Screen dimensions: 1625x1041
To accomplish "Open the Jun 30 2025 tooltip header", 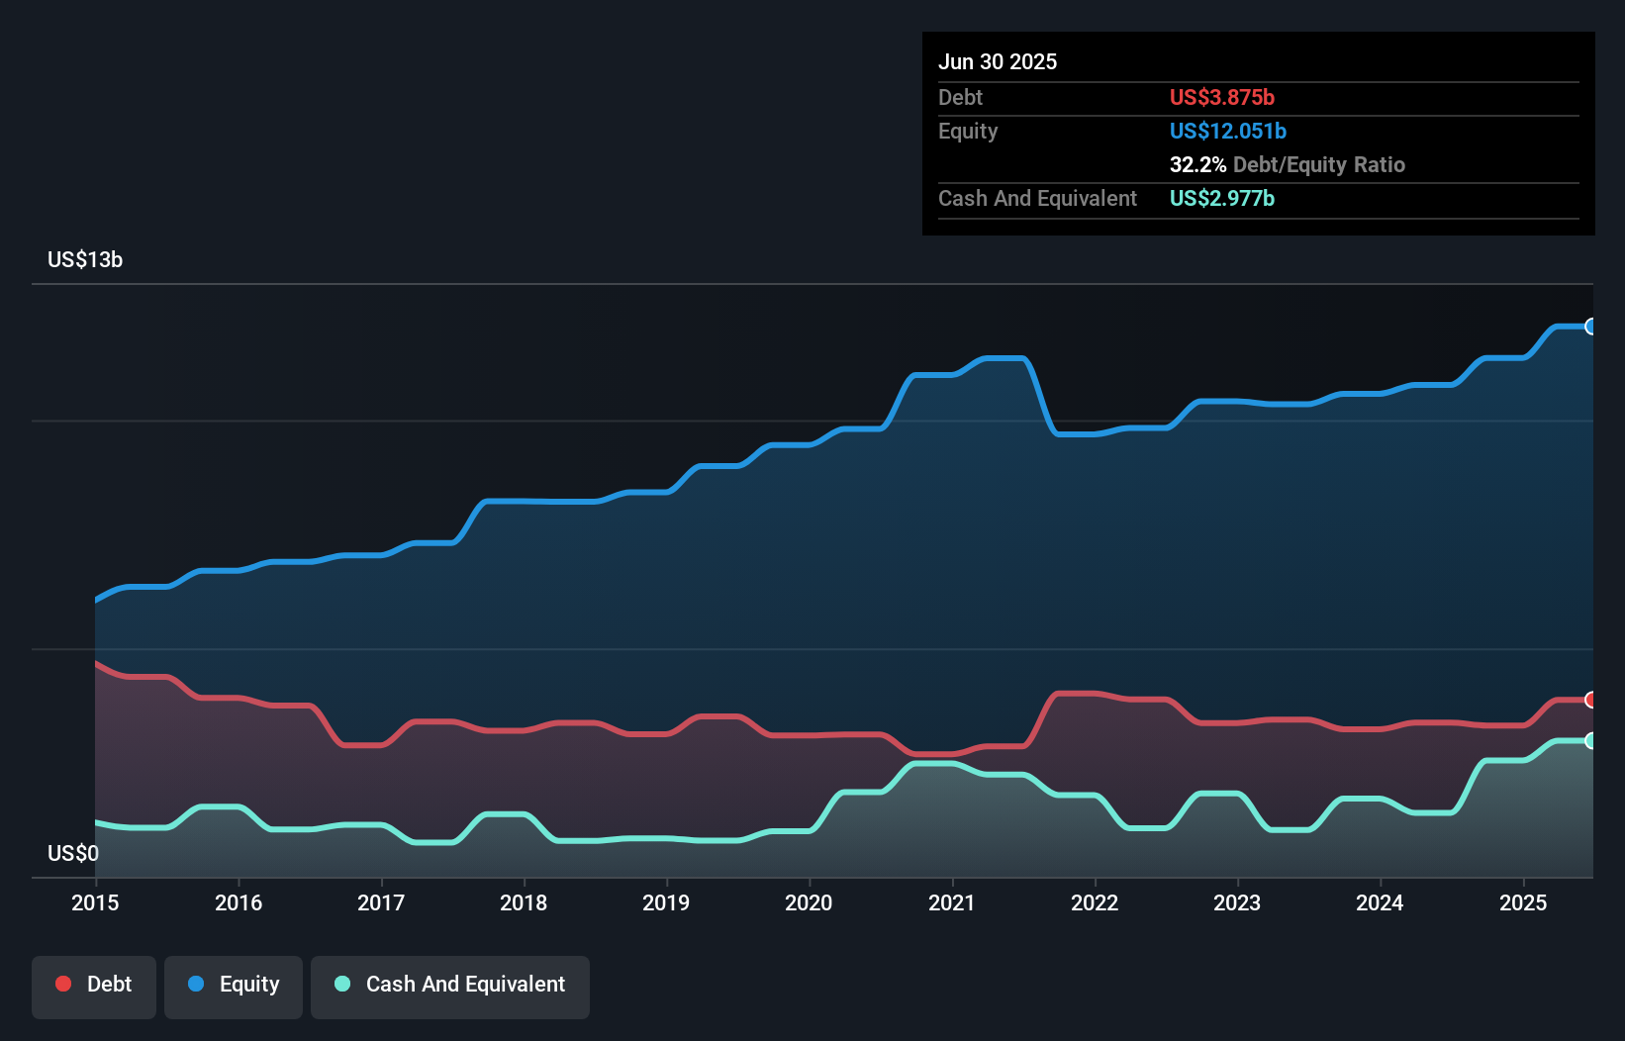I will pos(999,61).
